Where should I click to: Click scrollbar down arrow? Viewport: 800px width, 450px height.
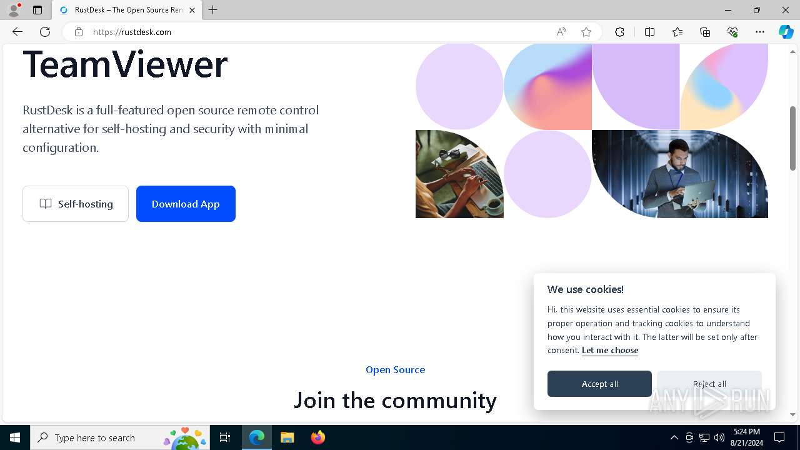click(x=792, y=415)
